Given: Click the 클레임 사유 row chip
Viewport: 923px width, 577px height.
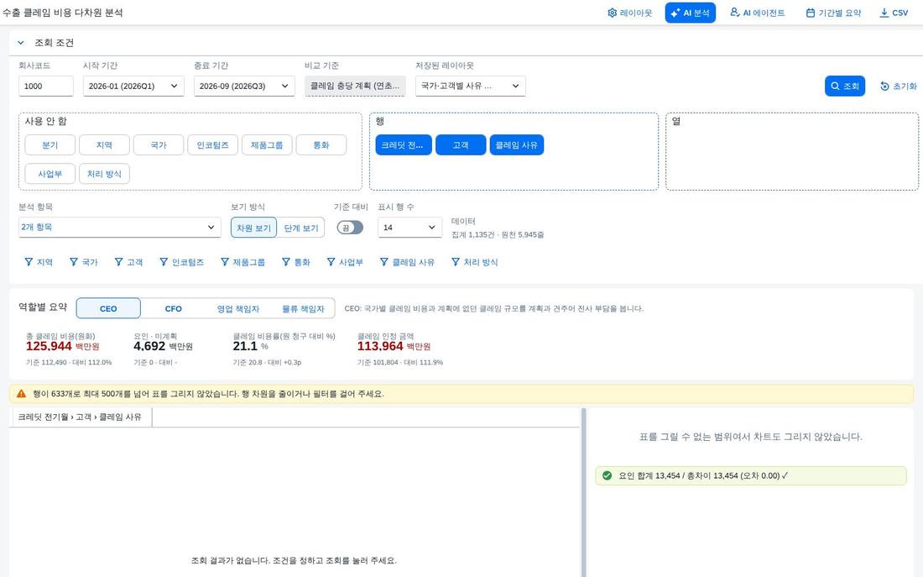Looking at the screenshot, I should coord(517,145).
